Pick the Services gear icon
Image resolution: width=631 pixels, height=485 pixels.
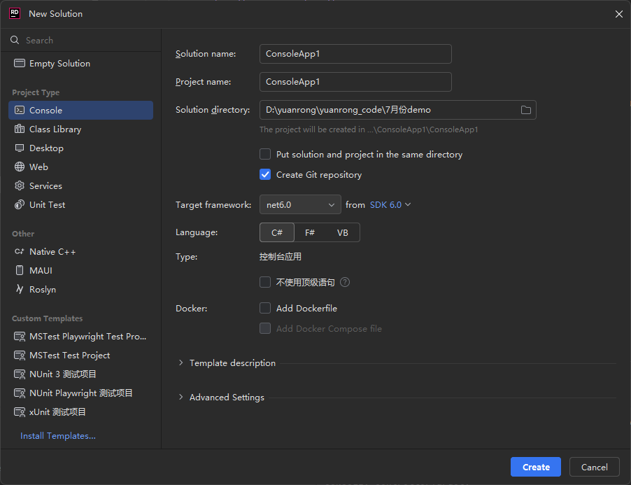click(x=20, y=186)
